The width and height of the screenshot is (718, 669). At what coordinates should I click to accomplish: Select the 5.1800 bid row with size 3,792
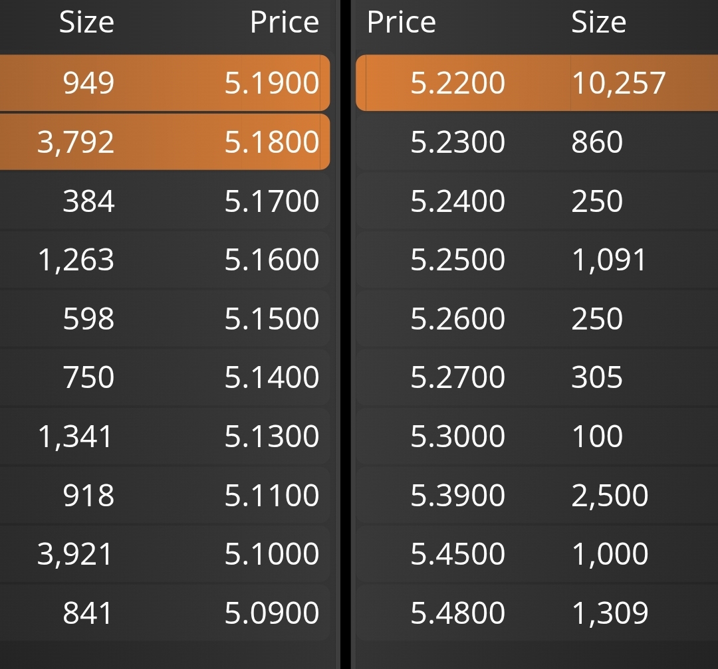(x=165, y=142)
